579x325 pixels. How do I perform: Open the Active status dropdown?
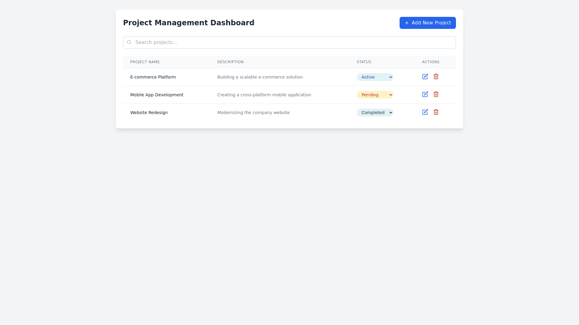pos(375,77)
